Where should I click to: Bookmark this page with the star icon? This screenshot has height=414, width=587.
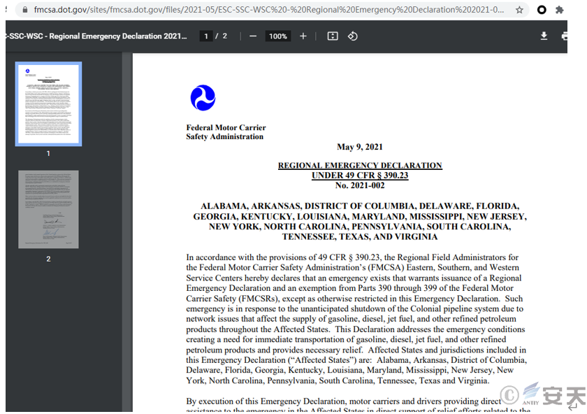519,10
